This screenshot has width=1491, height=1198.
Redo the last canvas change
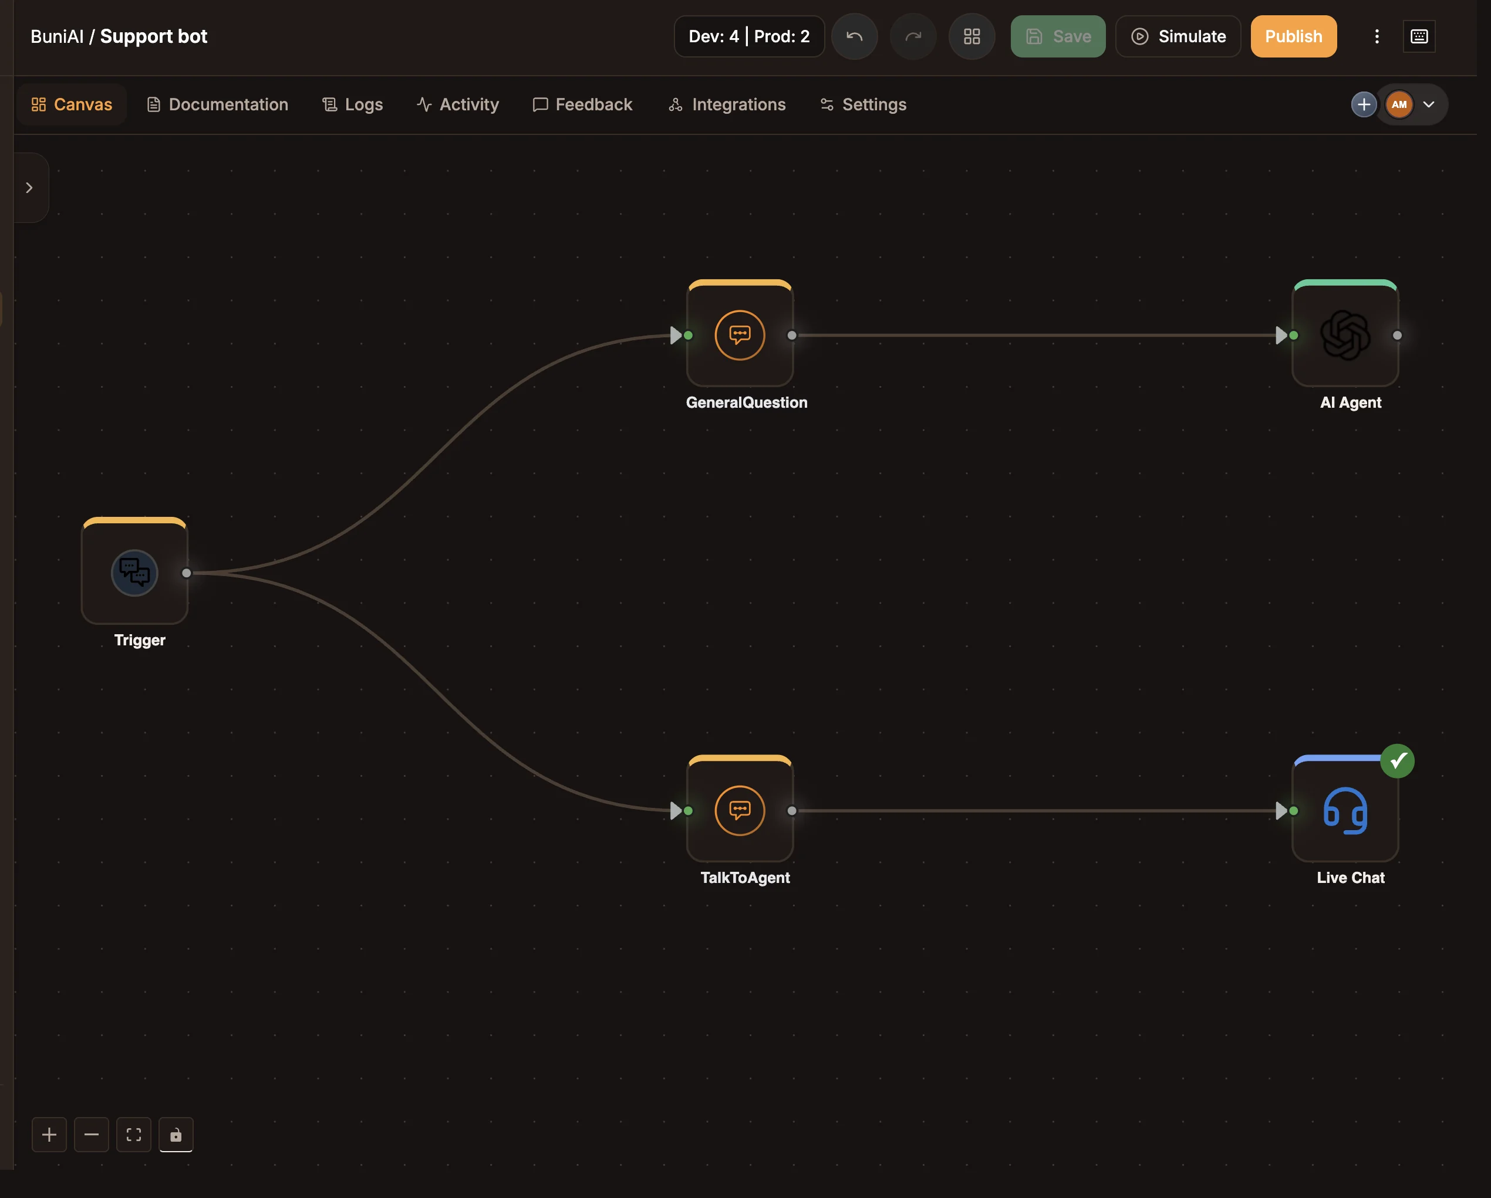point(913,36)
